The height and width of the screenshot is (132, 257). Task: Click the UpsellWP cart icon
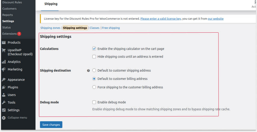click(x=4, y=50)
